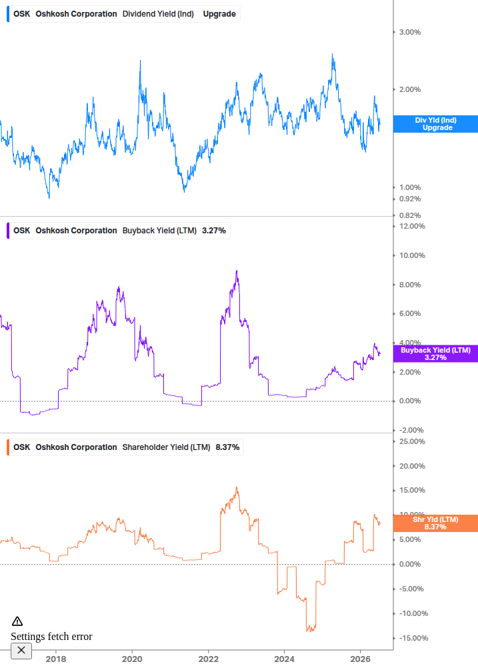Click the 20.00% label on shareholder yield axis
The image size is (478, 670).
click(412, 466)
